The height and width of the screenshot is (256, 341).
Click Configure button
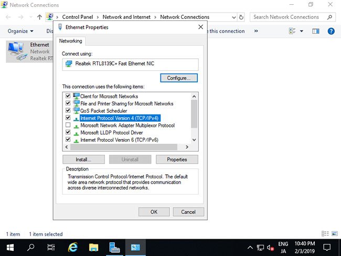click(x=179, y=78)
